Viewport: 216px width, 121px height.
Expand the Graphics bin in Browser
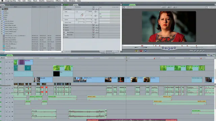click(x=1, y=13)
